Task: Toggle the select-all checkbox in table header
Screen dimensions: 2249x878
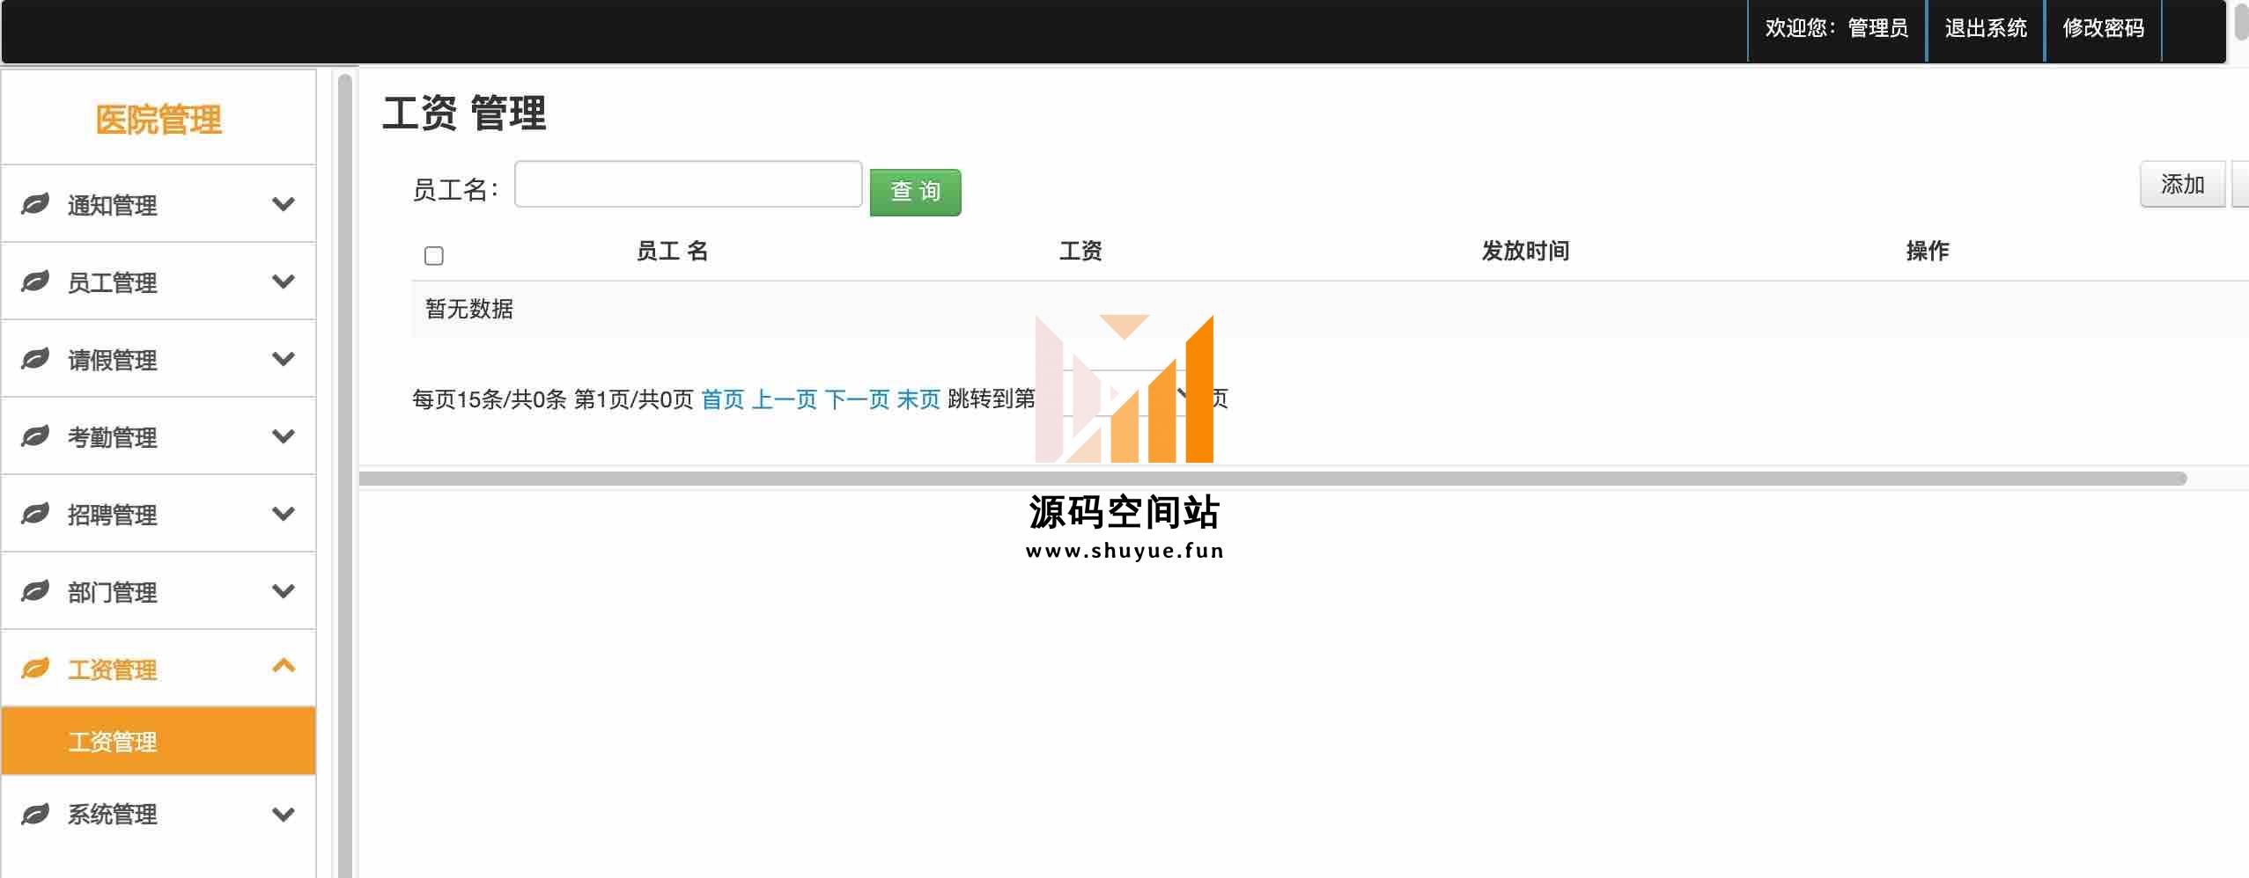Action: coord(434,256)
